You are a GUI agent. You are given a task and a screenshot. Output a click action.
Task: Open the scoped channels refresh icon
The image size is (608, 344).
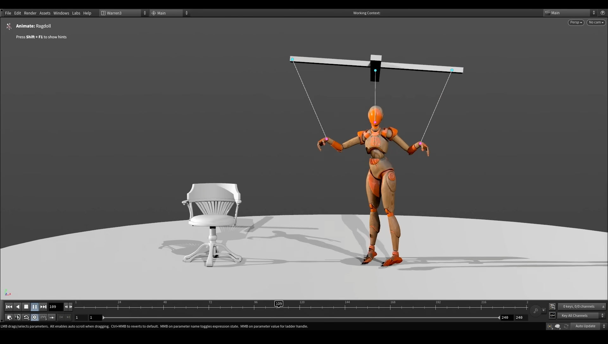pos(553,306)
